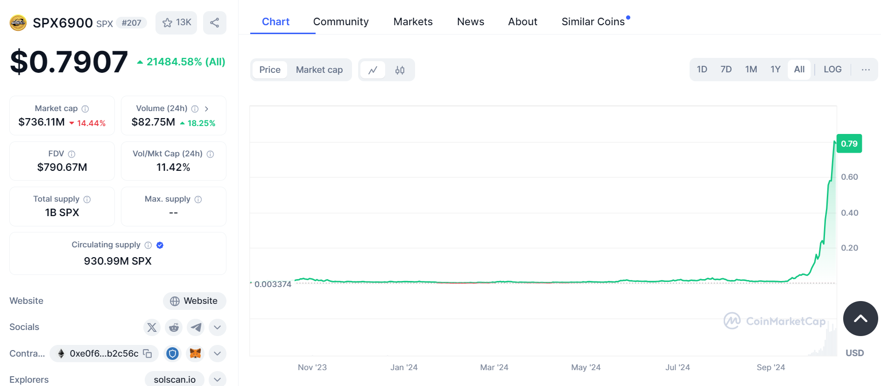
Task: Click the $736.11M market cap value
Action: (42, 122)
